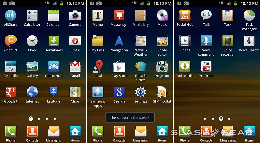Open the Clock app

click(32, 41)
